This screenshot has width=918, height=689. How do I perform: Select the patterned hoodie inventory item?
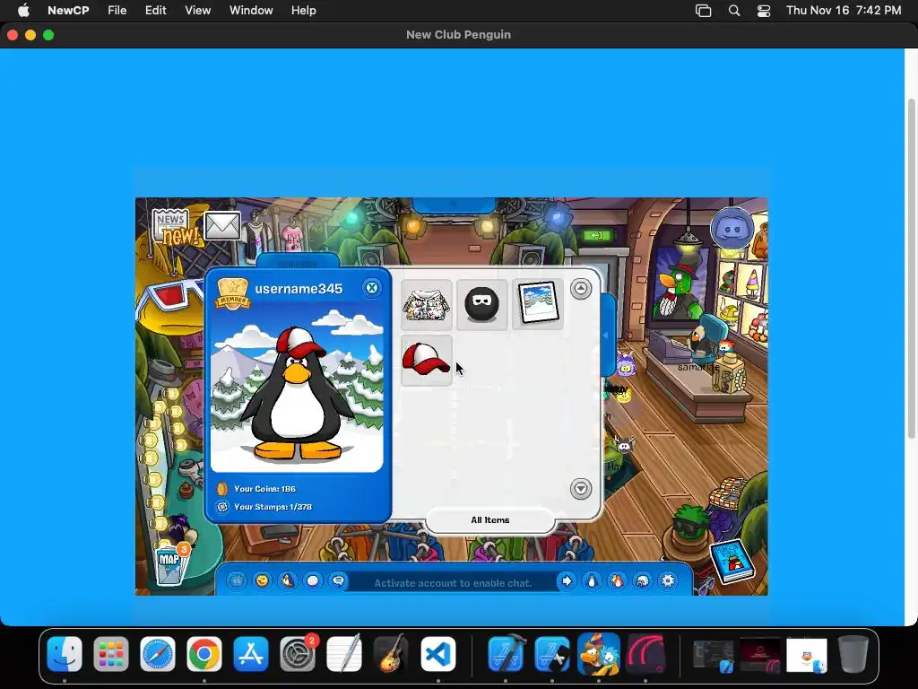426,305
